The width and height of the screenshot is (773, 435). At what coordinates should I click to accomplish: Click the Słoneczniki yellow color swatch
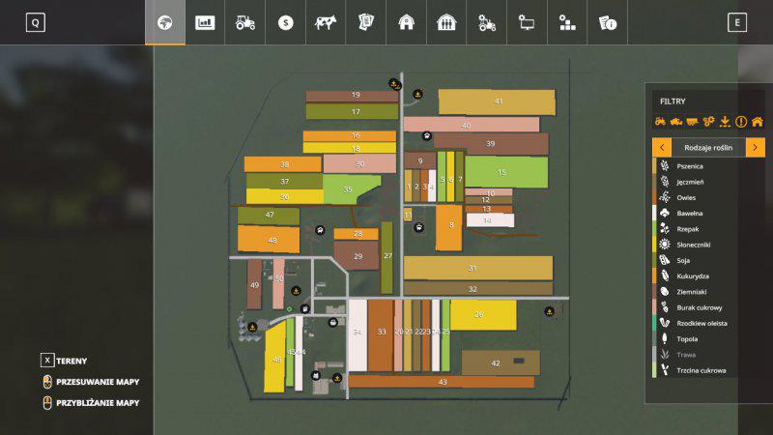pyautogui.click(x=655, y=245)
